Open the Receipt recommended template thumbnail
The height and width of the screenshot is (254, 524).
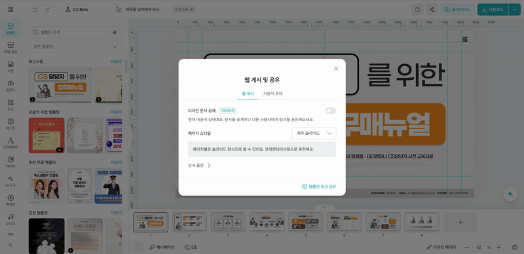pyautogui.click(x=47, y=136)
